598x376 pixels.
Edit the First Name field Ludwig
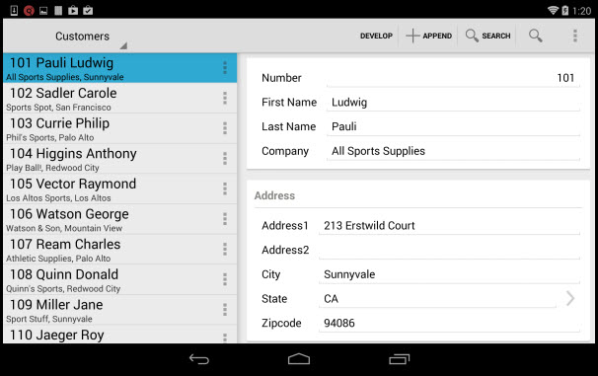pyautogui.click(x=453, y=103)
